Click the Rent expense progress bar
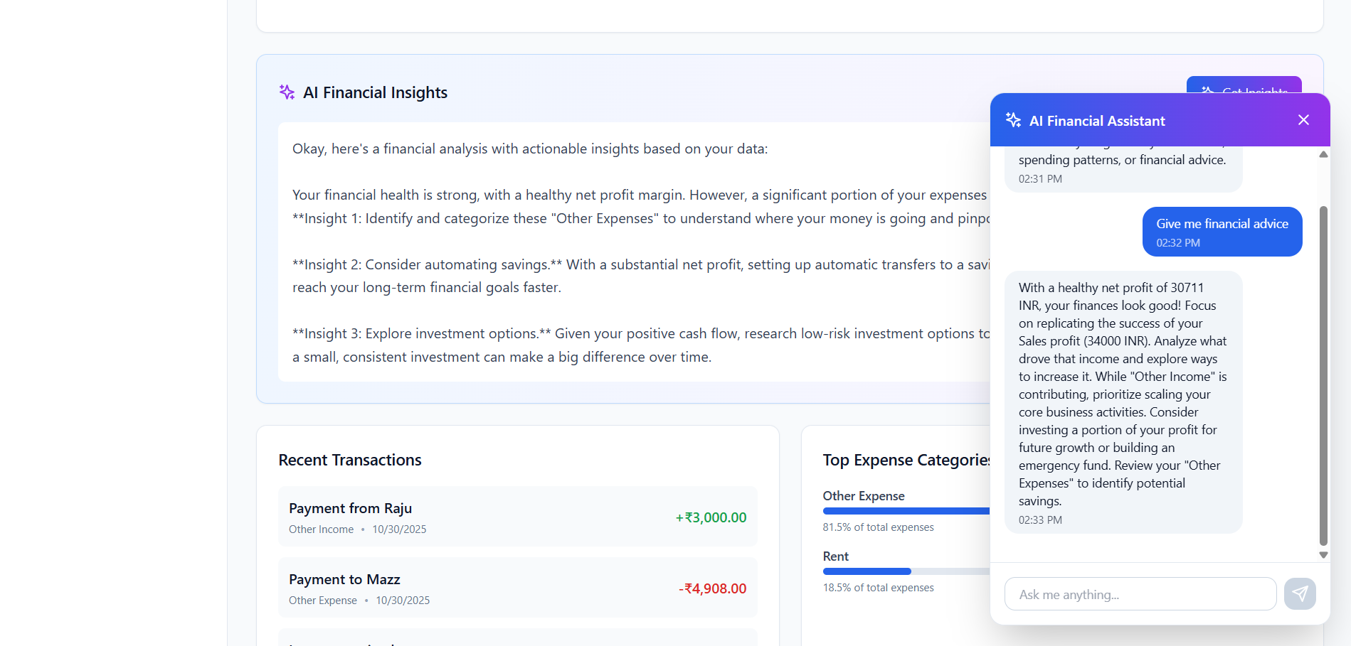 click(x=906, y=571)
